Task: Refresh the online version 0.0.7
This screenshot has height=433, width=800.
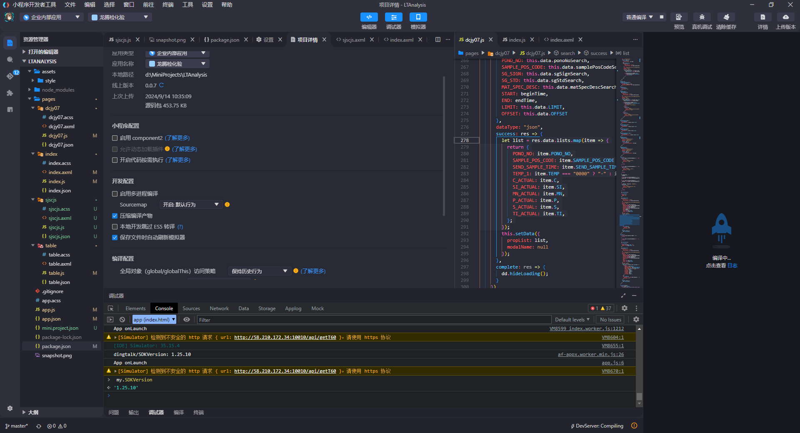Action: 162,85
